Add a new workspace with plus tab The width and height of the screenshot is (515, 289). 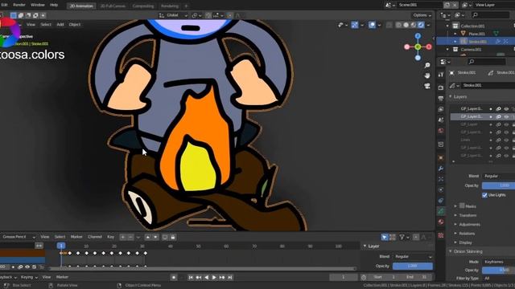tap(186, 6)
